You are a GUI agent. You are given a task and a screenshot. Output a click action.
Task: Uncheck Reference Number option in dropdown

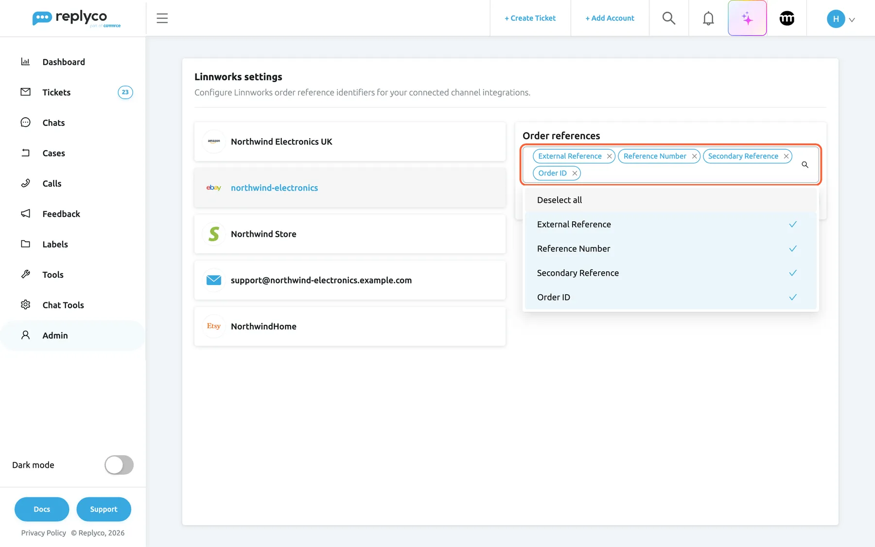(x=671, y=248)
